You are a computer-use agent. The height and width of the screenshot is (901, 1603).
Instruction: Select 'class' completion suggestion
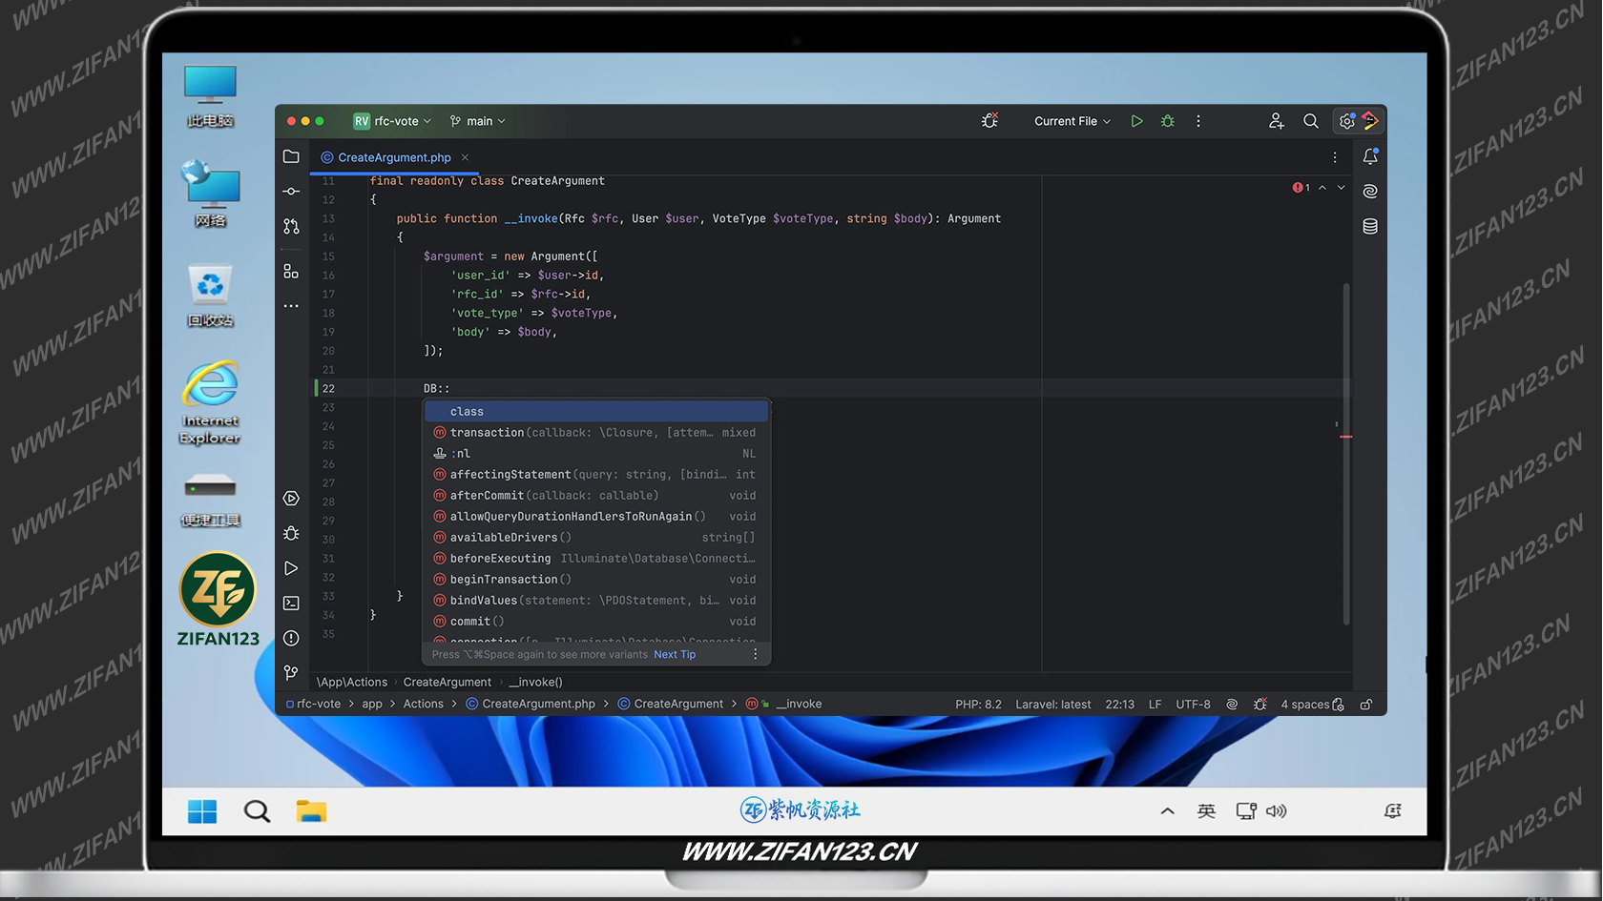596,411
